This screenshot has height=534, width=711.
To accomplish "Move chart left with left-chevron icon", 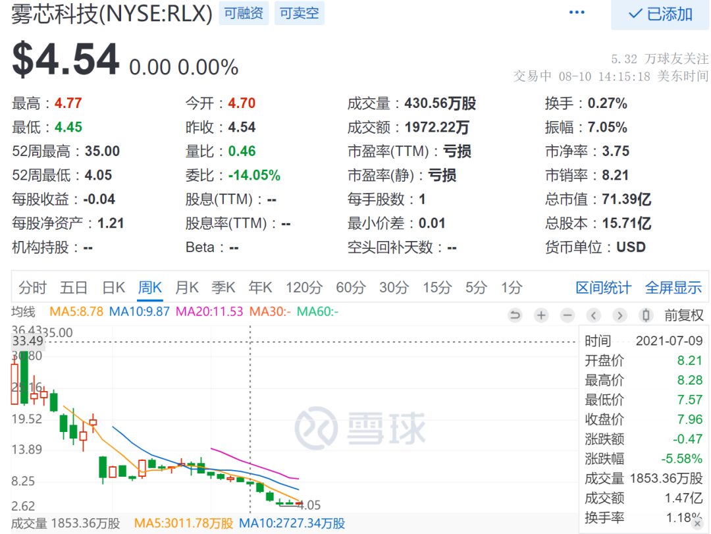I will click(x=594, y=315).
